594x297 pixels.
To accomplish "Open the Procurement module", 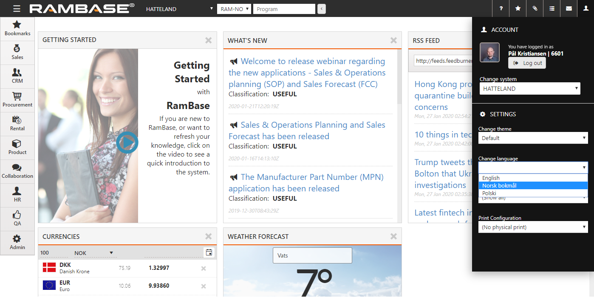I will [x=17, y=100].
